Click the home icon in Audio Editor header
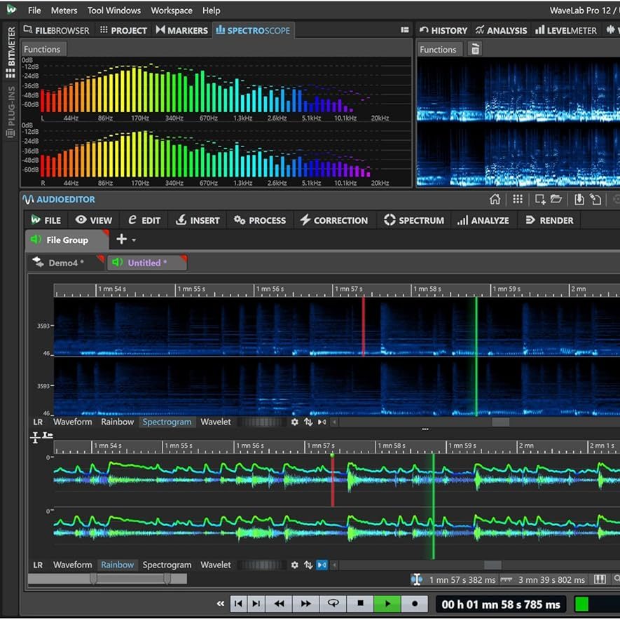Screen dimensions: 620x620 [495, 200]
